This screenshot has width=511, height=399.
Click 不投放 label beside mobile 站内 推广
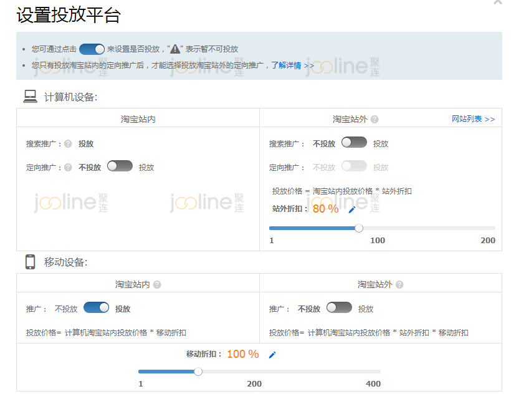point(66,309)
